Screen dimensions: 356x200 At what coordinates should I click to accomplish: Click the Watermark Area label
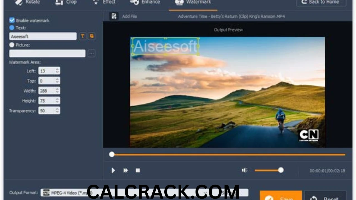[25, 62]
